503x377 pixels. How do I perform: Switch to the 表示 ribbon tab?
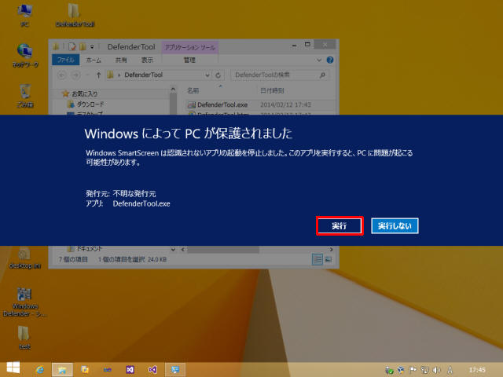coord(147,60)
